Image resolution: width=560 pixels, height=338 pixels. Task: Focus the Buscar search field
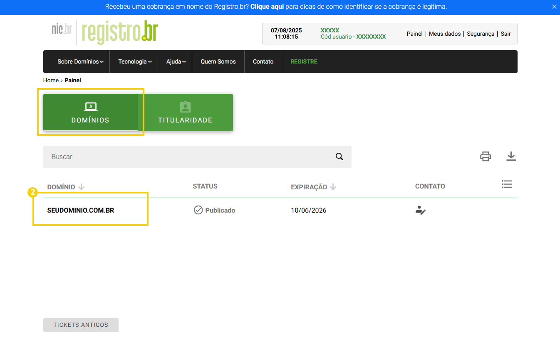tap(197, 157)
